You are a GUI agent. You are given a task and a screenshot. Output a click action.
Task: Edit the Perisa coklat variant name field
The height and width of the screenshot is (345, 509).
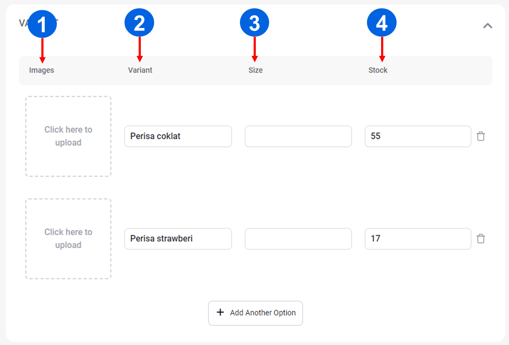[x=178, y=137]
